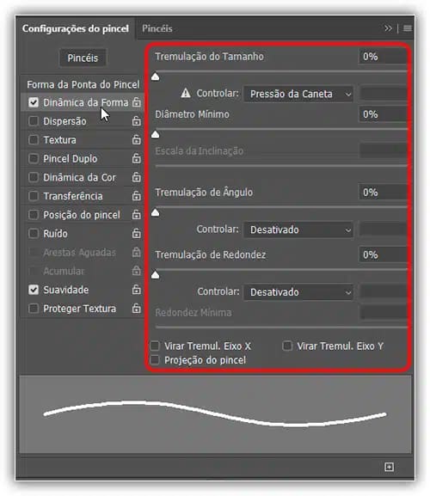Toggle lock icon for Textura
The image size is (430, 496).
click(x=137, y=139)
